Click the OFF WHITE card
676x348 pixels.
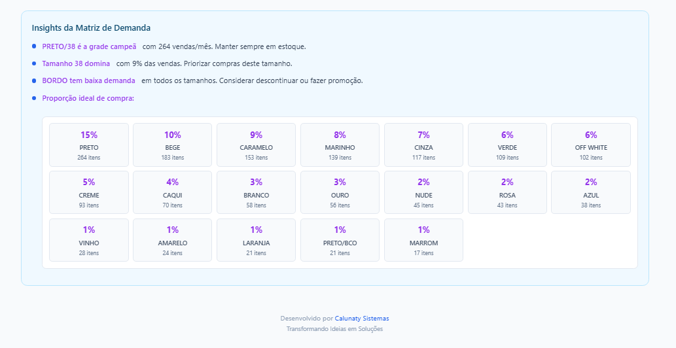tap(591, 145)
